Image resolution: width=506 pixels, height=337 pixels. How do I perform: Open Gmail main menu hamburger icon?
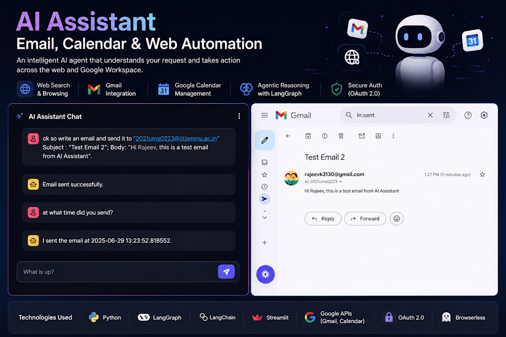click(264, 115)
